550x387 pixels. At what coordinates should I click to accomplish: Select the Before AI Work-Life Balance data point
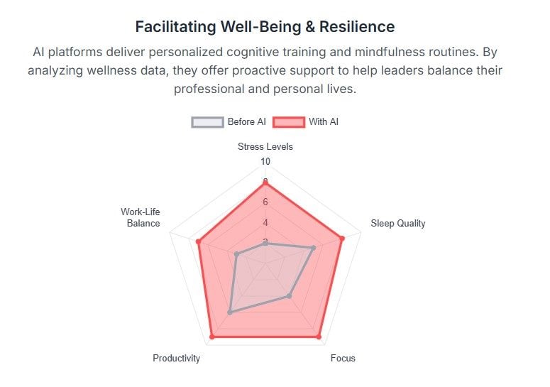pyautogui.click(x=236, y=254)
